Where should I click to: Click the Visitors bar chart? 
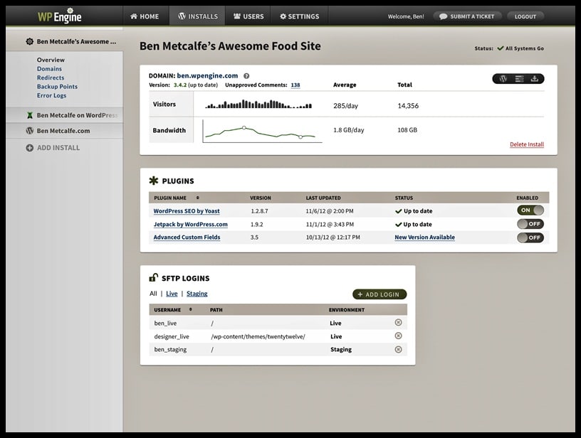point(258,104)
